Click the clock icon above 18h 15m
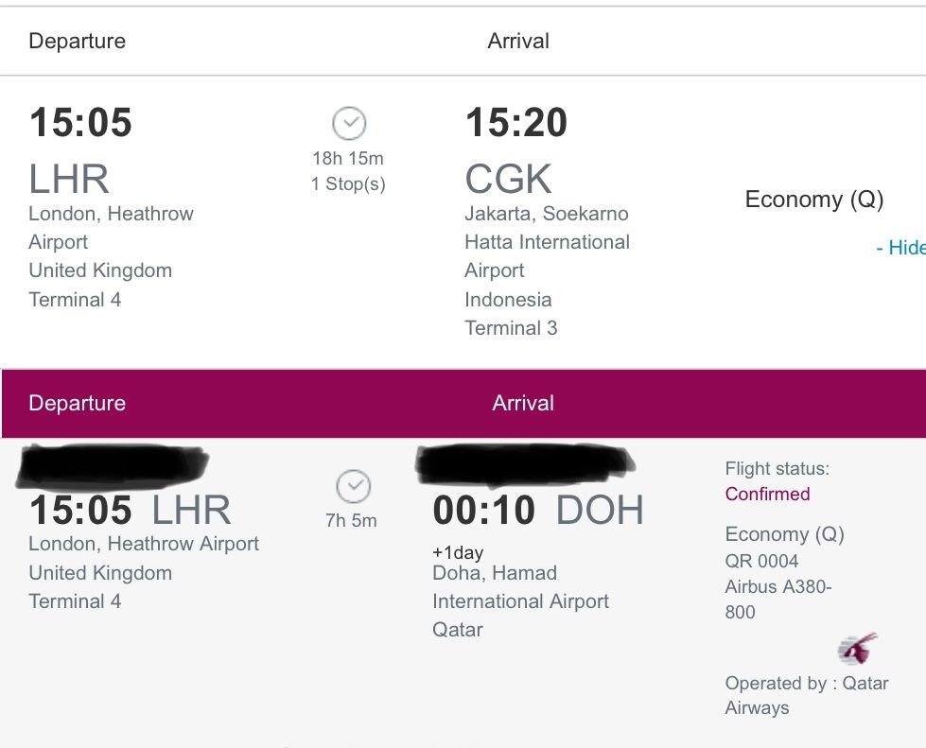This screenshot has width=926, height=748. pyautogui.click(x=349, y=123)
